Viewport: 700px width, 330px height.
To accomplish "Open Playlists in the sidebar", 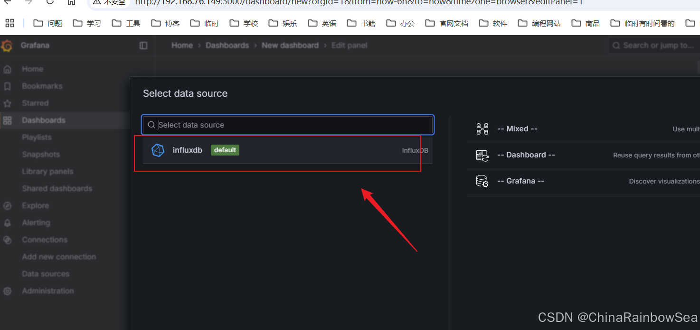I will pos(37,137).
